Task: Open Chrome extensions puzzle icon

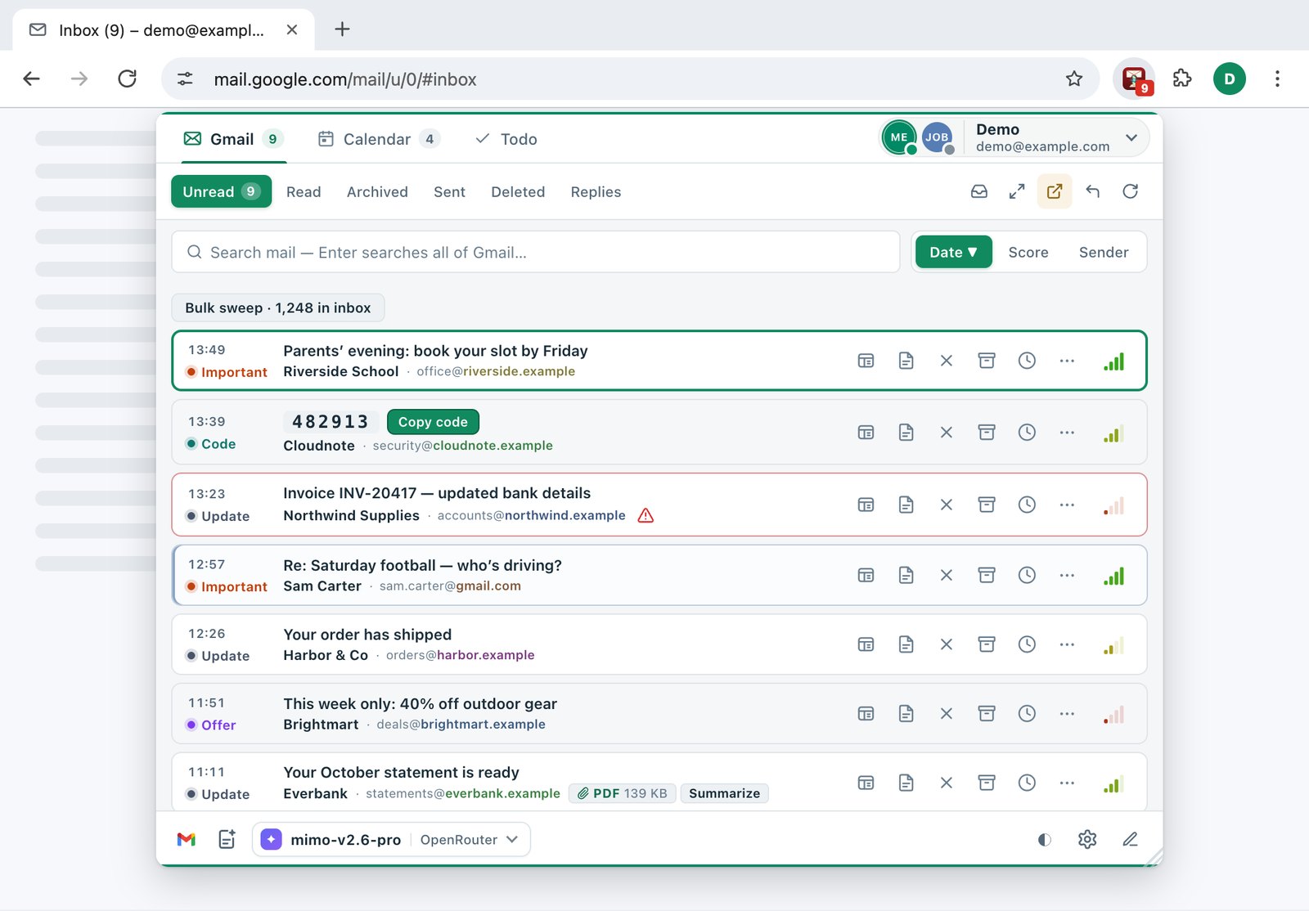Action: [x=1182, y=79]
